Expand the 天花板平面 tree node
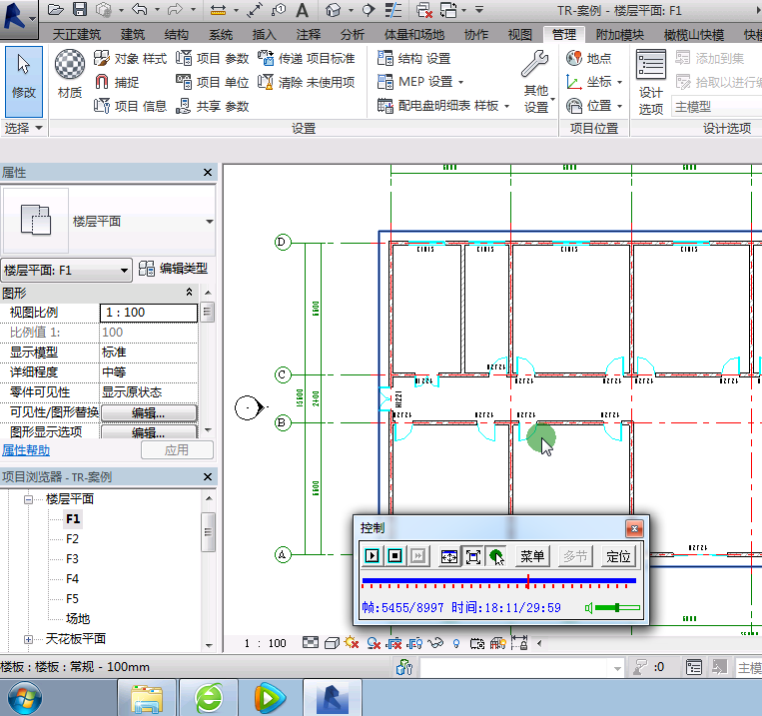This screenshot has height=716, width=762. pos(28,639)
